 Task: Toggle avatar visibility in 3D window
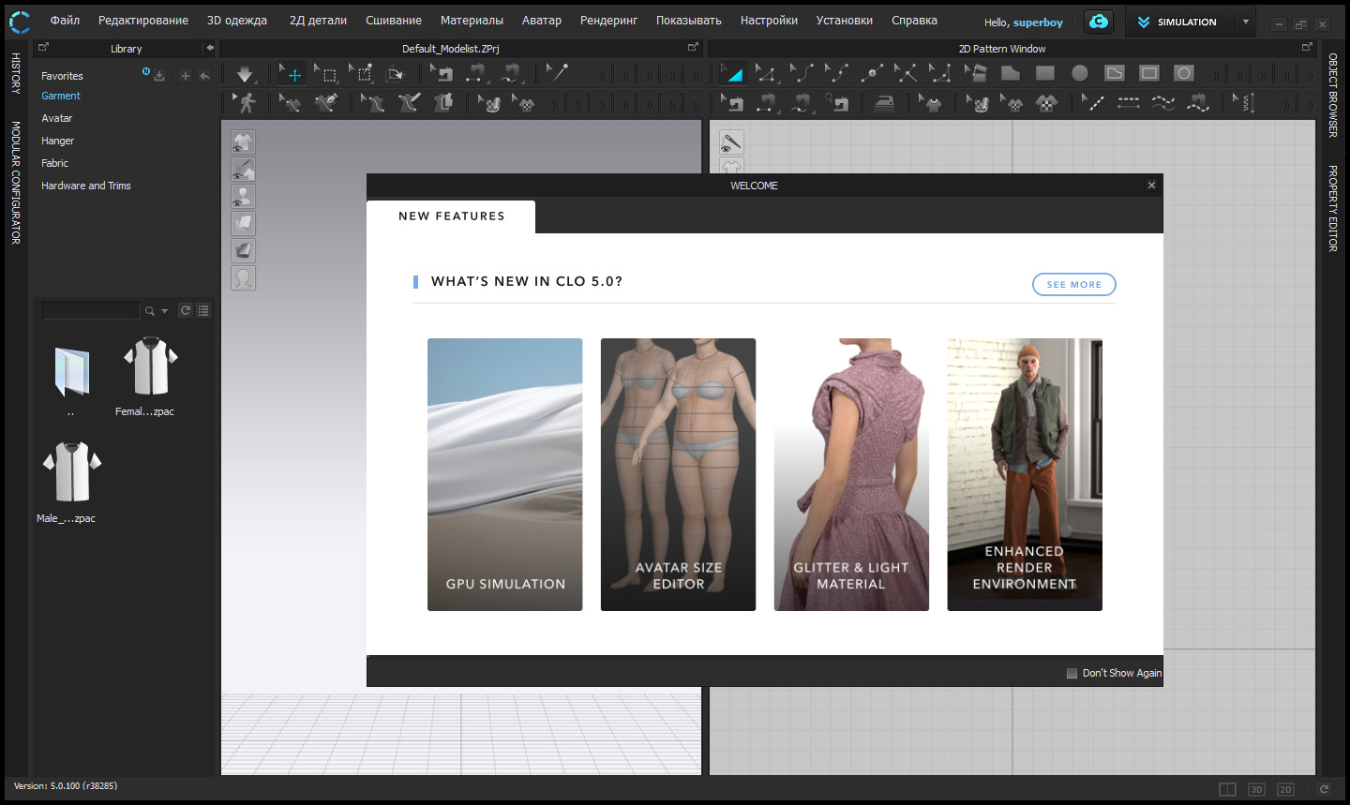(x=243, y=197)
